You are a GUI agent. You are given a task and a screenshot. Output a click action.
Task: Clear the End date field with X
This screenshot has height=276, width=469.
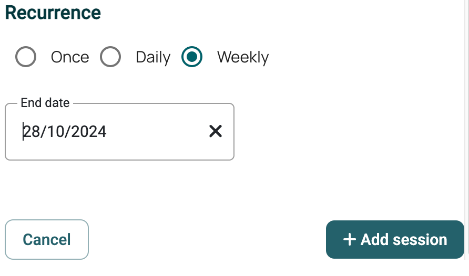coord(215,131)
